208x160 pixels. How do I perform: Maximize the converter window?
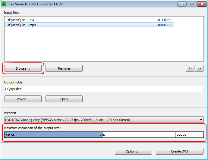pos(191,4)
